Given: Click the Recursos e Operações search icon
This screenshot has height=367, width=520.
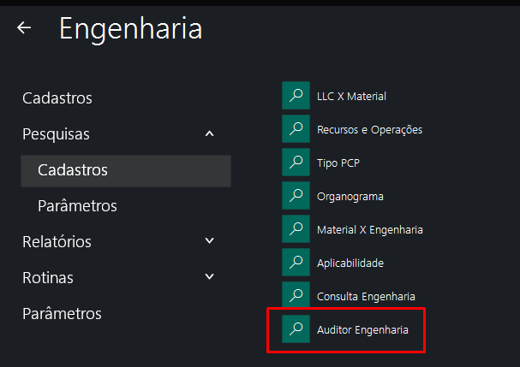Looking at the screenshot, I should [295, 129].
